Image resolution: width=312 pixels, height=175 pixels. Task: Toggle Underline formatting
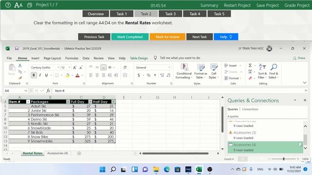(46, 75)
